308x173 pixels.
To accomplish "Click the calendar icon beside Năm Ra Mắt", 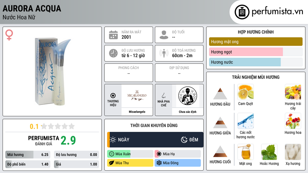I will coord(113,35).
